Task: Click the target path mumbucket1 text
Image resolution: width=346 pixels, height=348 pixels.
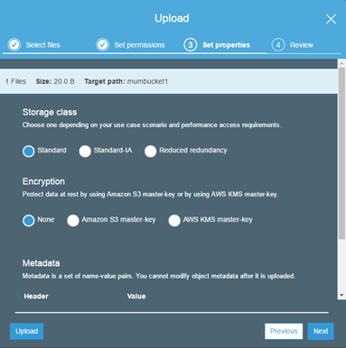Action: click(147, 81)
